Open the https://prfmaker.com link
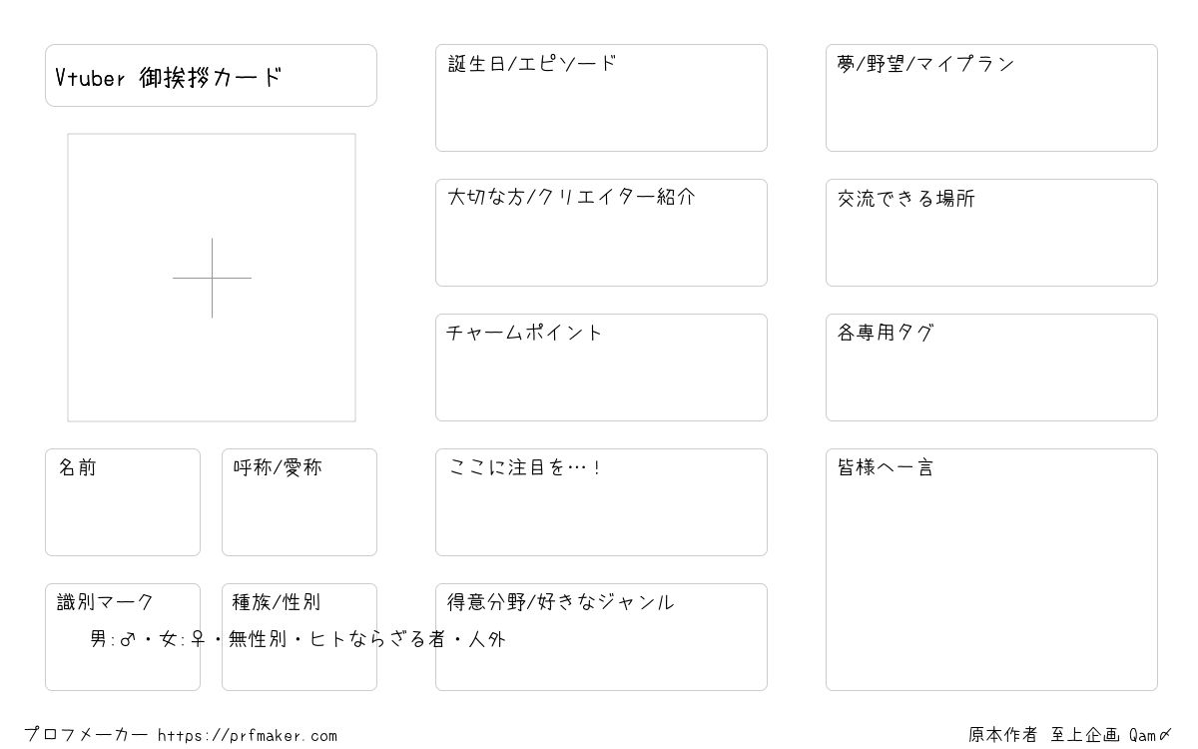The height and width of the screenshot is (749, 1198). tap(248, 736)
